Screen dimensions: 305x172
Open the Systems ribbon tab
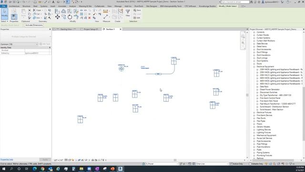pos(44,6)
